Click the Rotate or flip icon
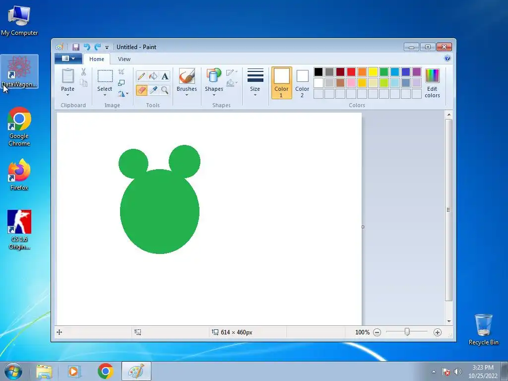The width and height of the screenshot is (508, 381). [x=121, y=94]
